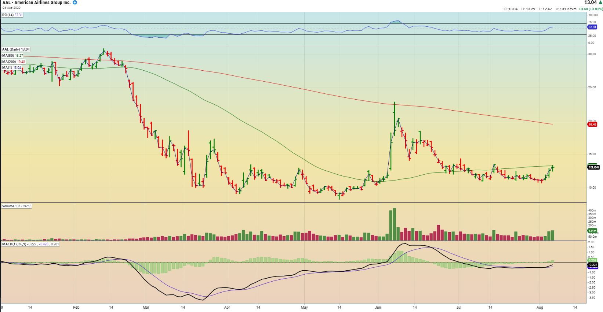Click the MA(1) indicator label
This screenshot has height=312, width=603.
click(x=12, y=68)
